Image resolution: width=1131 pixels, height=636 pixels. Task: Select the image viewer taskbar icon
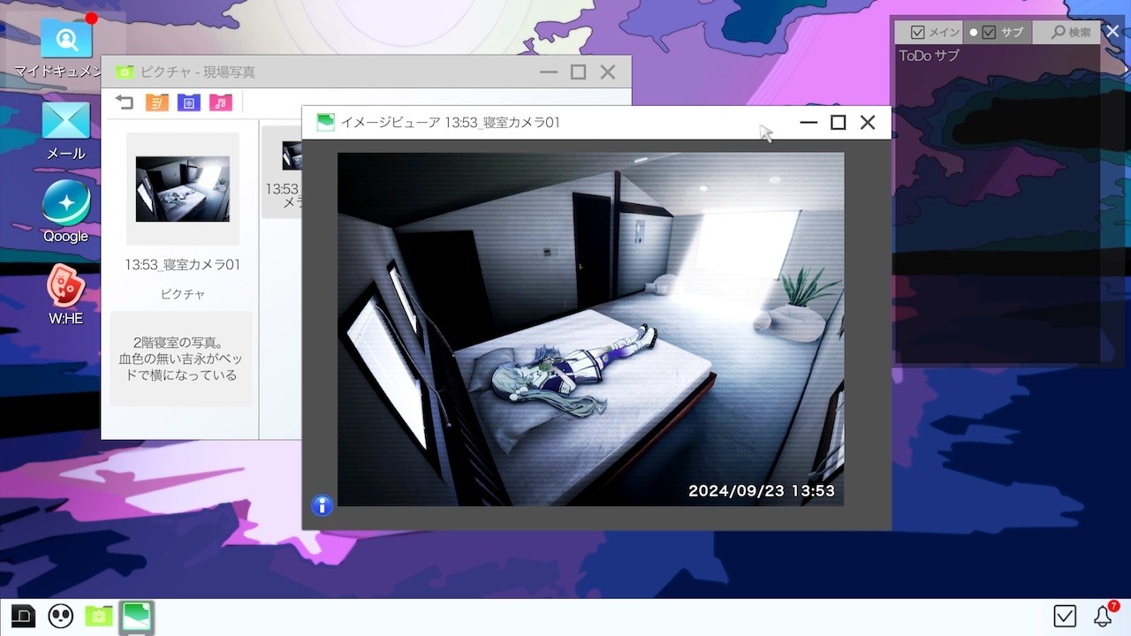pos(137,617)
